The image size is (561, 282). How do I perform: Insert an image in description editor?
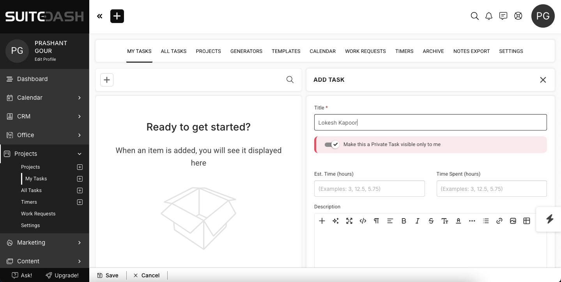(513, 221)
